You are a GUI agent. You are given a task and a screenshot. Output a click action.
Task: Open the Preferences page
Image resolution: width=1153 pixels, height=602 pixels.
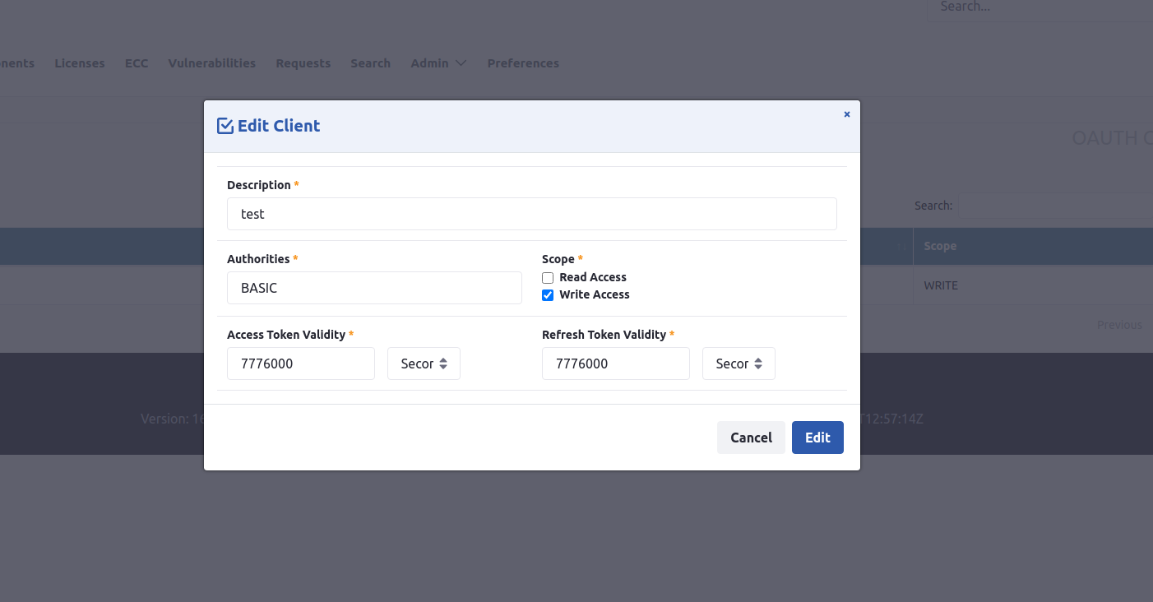coord(523,63)
